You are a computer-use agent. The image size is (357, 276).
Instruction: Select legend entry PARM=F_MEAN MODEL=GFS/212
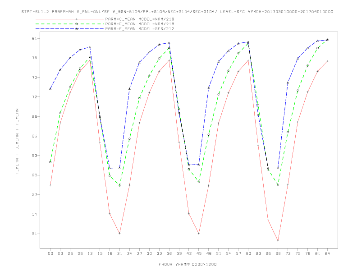140,29
